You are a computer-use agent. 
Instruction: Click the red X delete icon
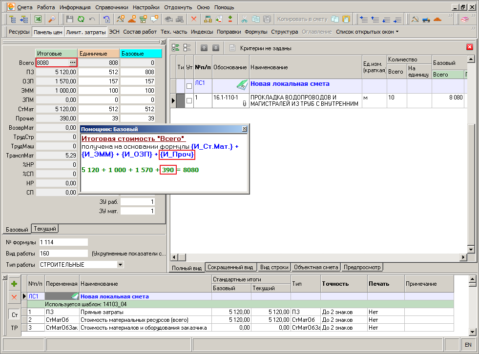[194, 19]
